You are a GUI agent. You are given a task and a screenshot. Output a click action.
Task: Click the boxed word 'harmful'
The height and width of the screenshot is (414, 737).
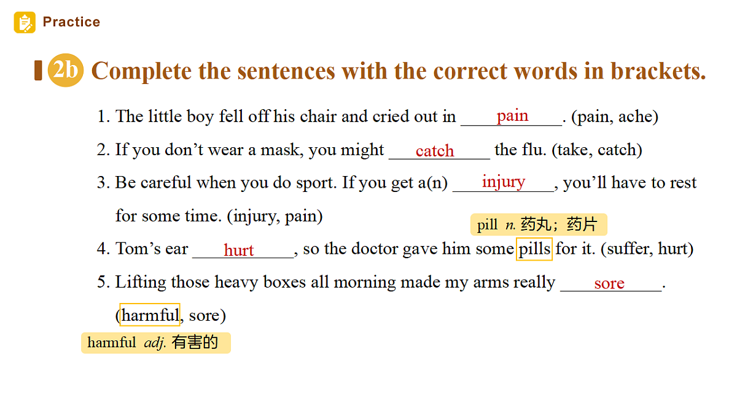[x=150, y=315]
